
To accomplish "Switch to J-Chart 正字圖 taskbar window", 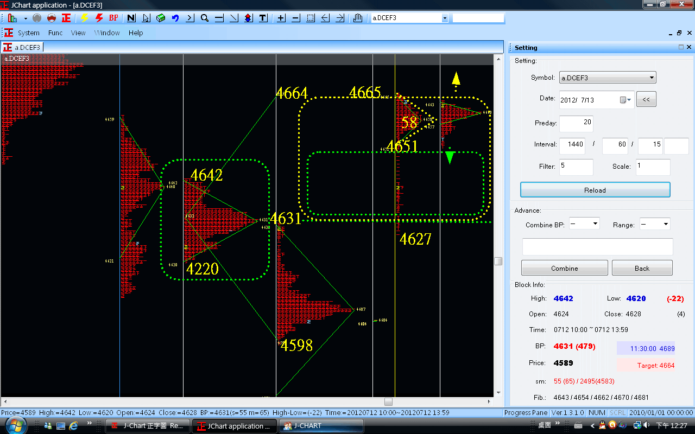I will tap(148, 426).
